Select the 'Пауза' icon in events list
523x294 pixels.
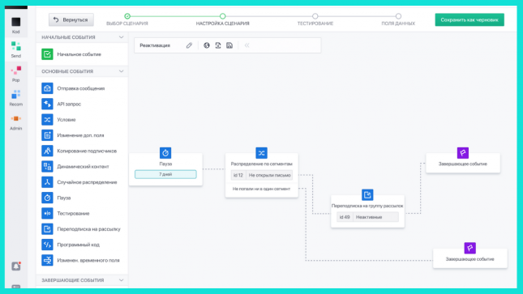[47, 198]
